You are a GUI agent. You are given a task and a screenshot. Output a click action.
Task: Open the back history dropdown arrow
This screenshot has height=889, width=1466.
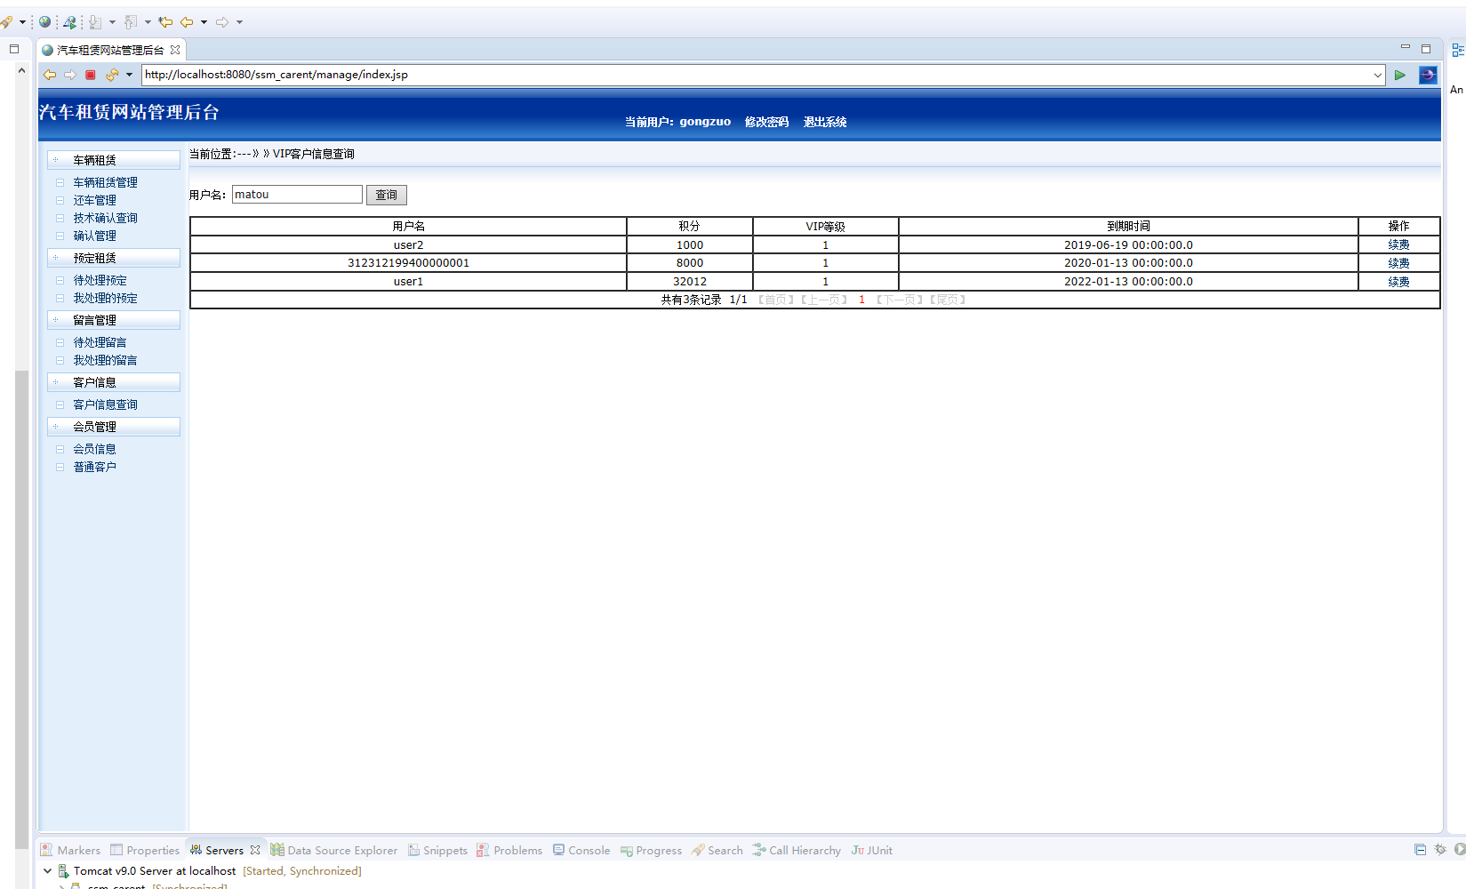tap(204, 22)
